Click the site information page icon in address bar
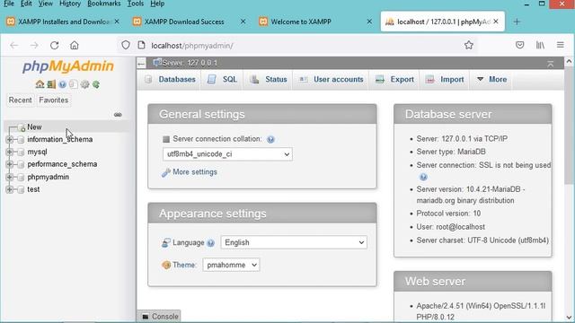This screenshot has width=575, height=323. (142, 45)
